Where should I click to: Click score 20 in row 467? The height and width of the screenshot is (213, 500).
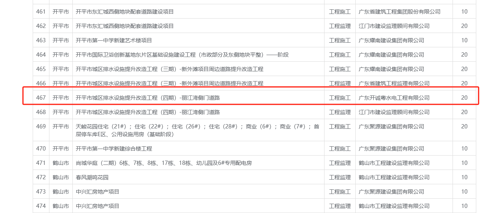pos(464,98)
